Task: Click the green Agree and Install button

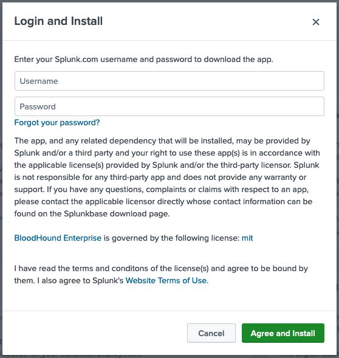Action: click(283, 333)
